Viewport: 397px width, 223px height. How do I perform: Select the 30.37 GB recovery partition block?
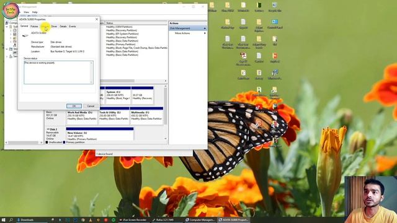(x=142, y=95)
